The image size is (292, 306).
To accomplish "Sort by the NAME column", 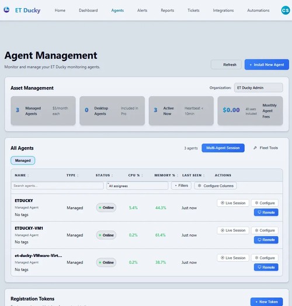I will [x=22, y=175].
